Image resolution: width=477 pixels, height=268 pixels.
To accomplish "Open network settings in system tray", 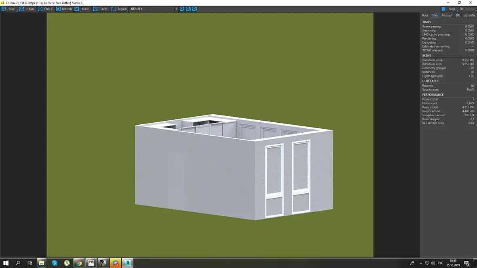I will [427, 263].
